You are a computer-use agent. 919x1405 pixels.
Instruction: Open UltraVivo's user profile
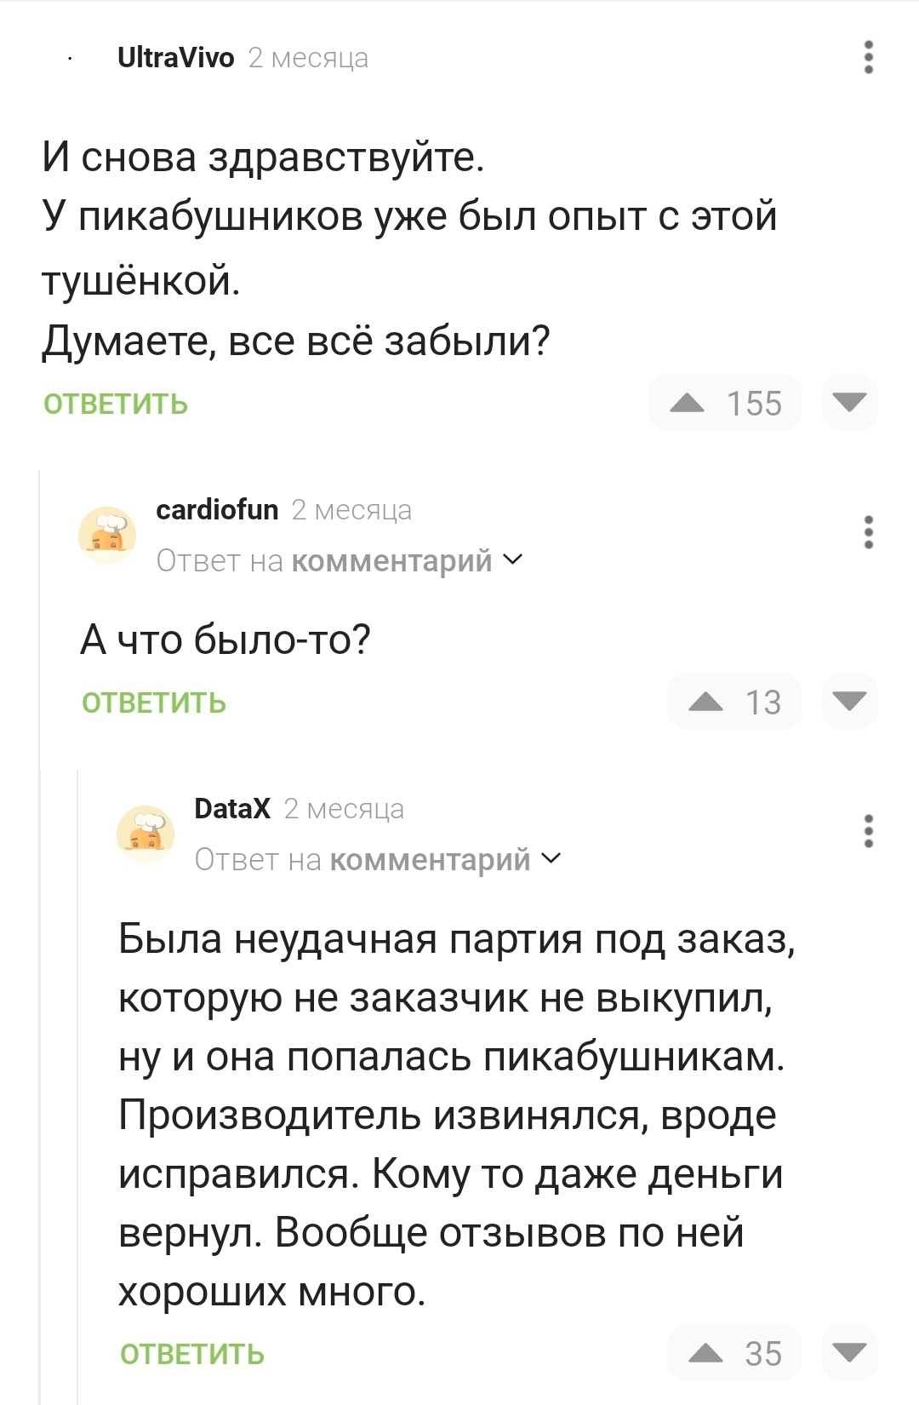[x=175, y=58]
